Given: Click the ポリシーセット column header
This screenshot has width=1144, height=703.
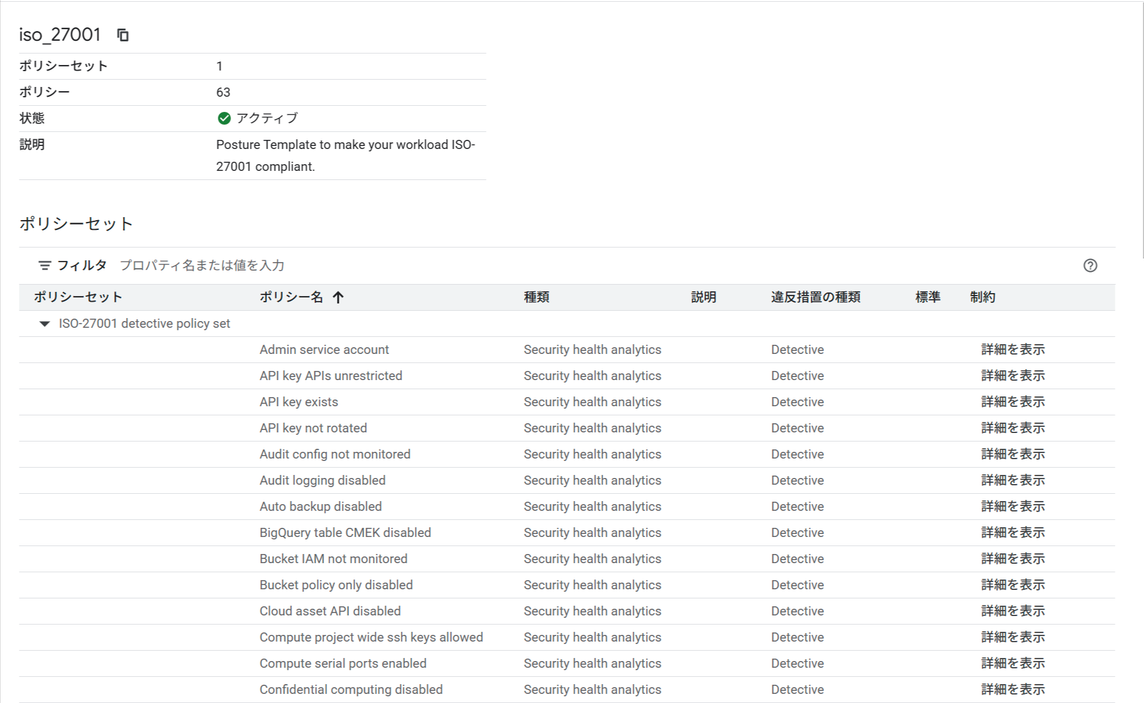Looking at the screenshot, I should [78, 297].
